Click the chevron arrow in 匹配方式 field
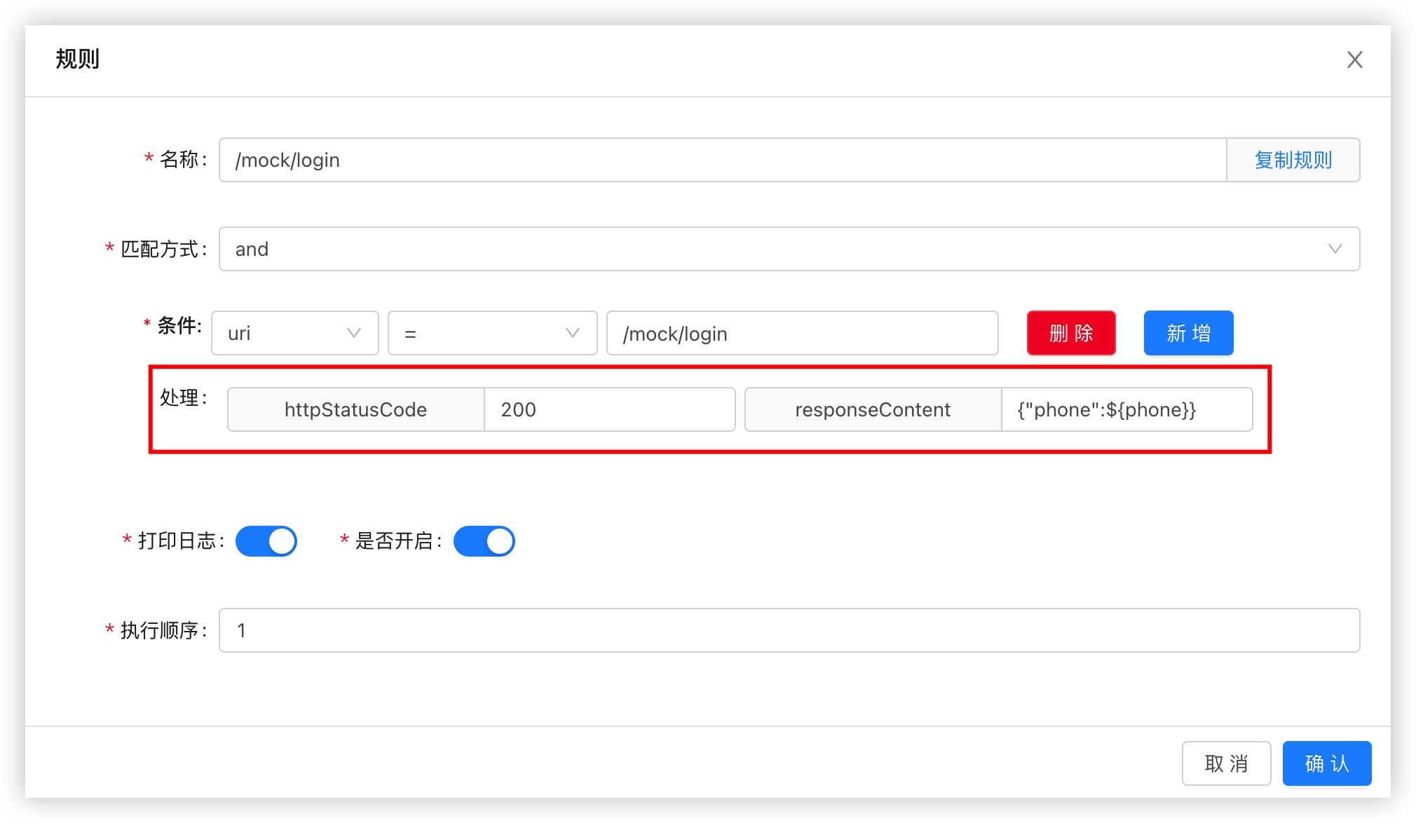 pyautogui.click(x=1335, y=249)
